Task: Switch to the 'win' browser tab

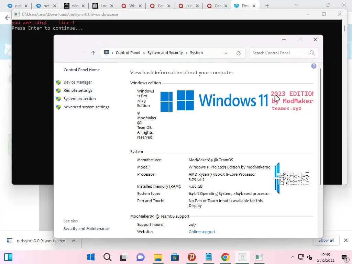Action: (x=71, y=6)
